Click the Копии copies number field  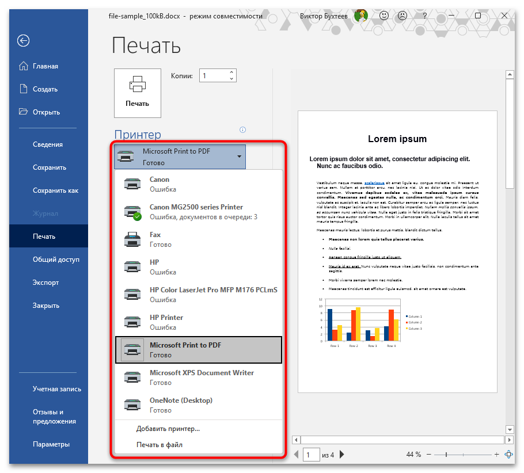tap(214, 75)
